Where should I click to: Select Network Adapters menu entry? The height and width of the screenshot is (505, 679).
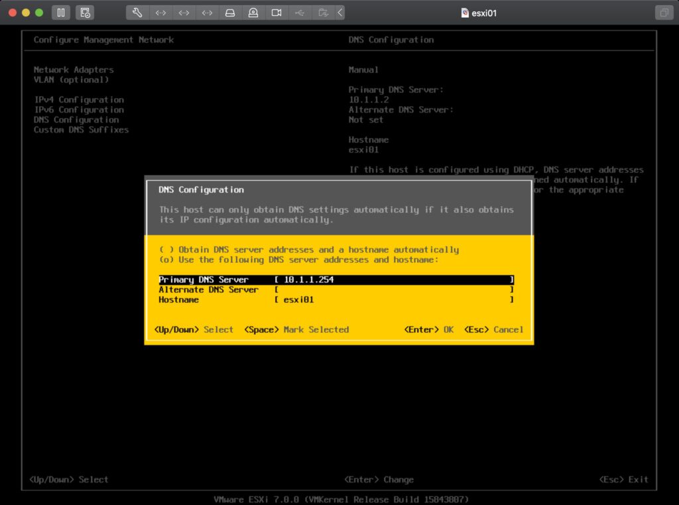coord(74,70)
